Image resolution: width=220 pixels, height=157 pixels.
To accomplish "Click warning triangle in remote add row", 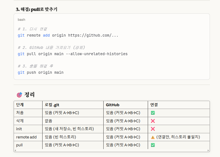I will pyautogui.click(x=153, y=137).
